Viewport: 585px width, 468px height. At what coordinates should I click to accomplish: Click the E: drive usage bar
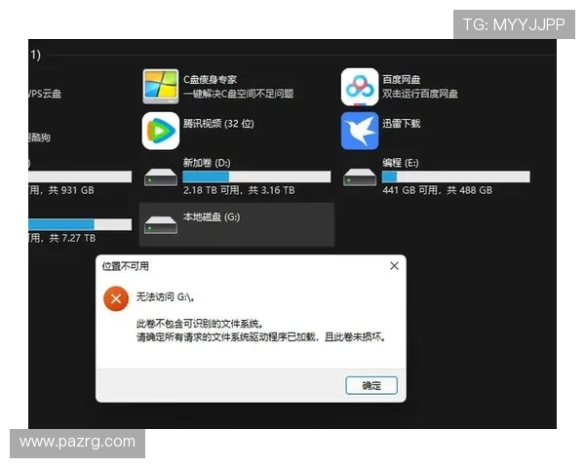(x=456, y=176)
